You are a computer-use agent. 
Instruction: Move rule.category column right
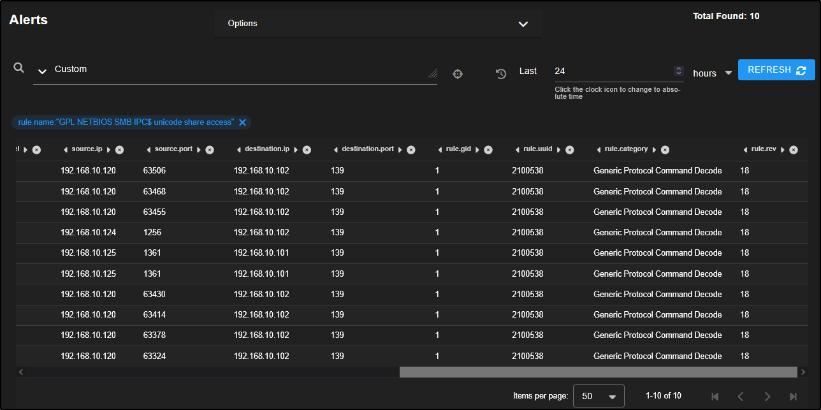tap(654, 150)
